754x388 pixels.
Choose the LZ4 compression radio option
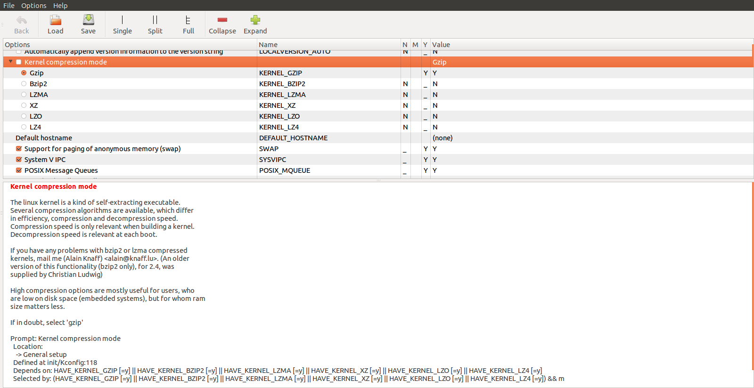[x=24, y=127]
